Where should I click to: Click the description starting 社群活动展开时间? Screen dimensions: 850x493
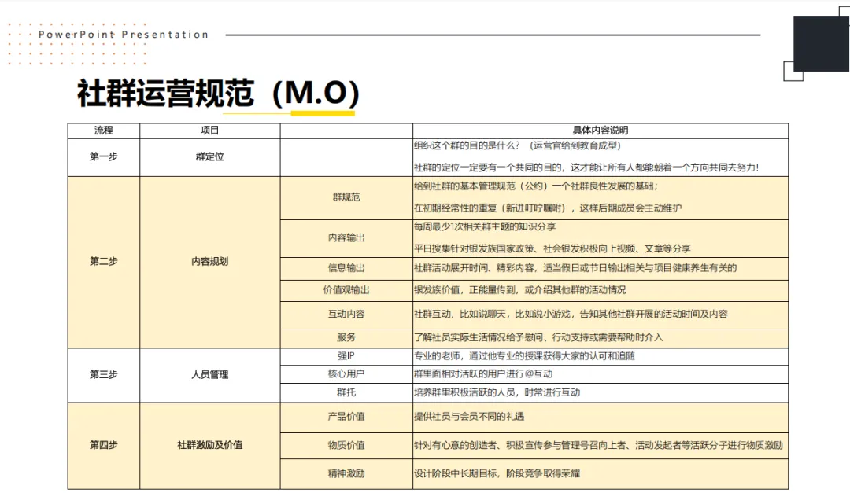[575, 268]
